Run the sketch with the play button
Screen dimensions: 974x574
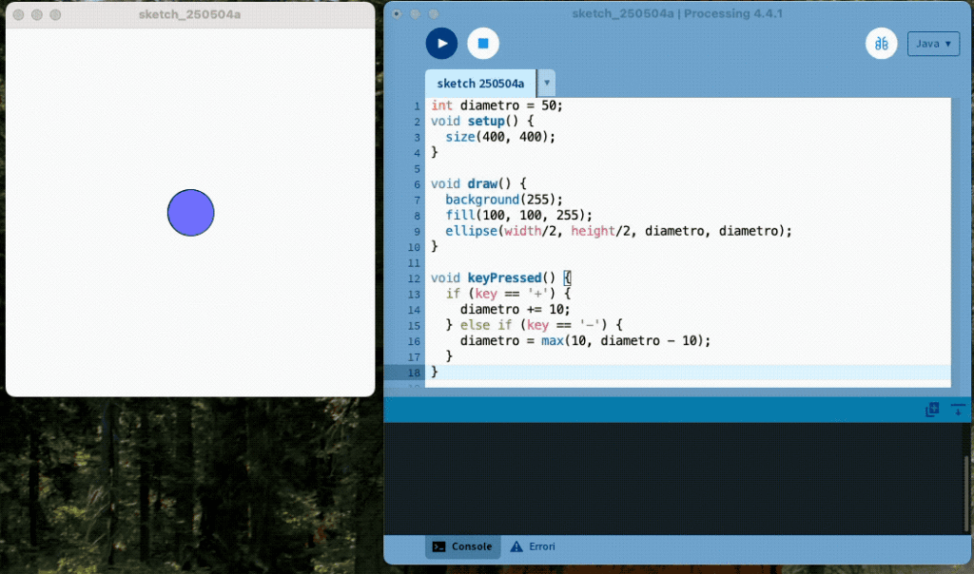[x=441, y=44]
